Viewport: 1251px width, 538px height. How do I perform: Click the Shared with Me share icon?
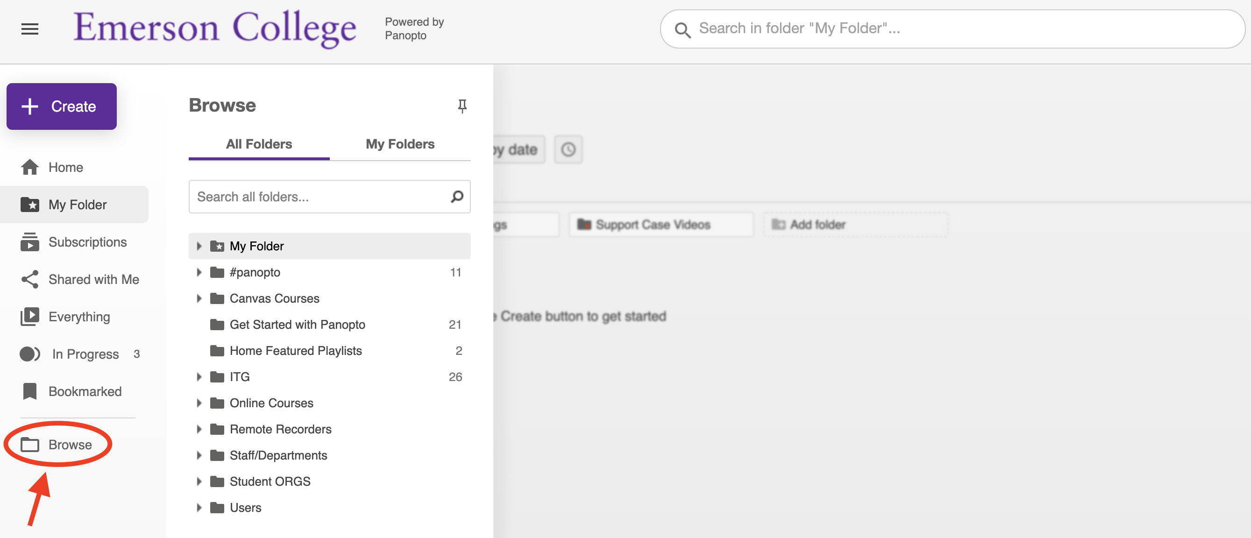pos(29,279)
